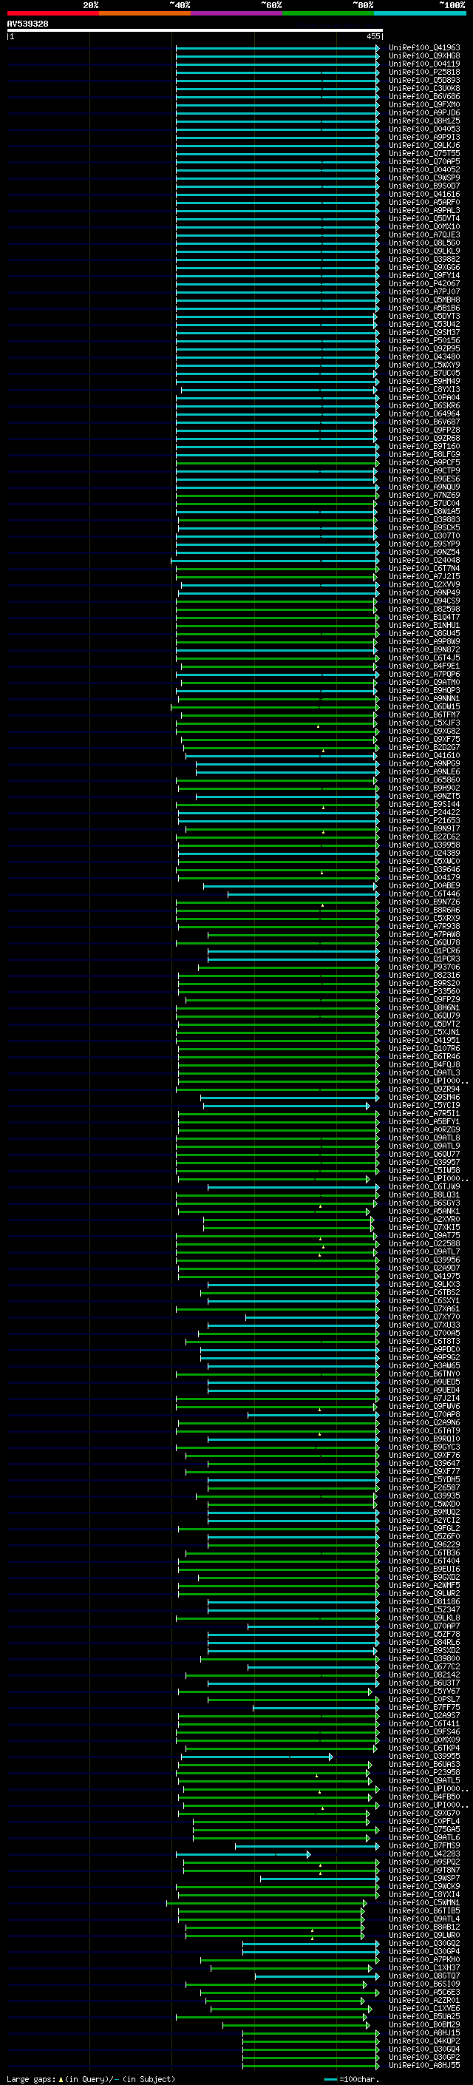The width and height of the screenshot is (473, 2085).
Task: View the UniRef100_A5ARF0 hit
Action: [424, 203]
